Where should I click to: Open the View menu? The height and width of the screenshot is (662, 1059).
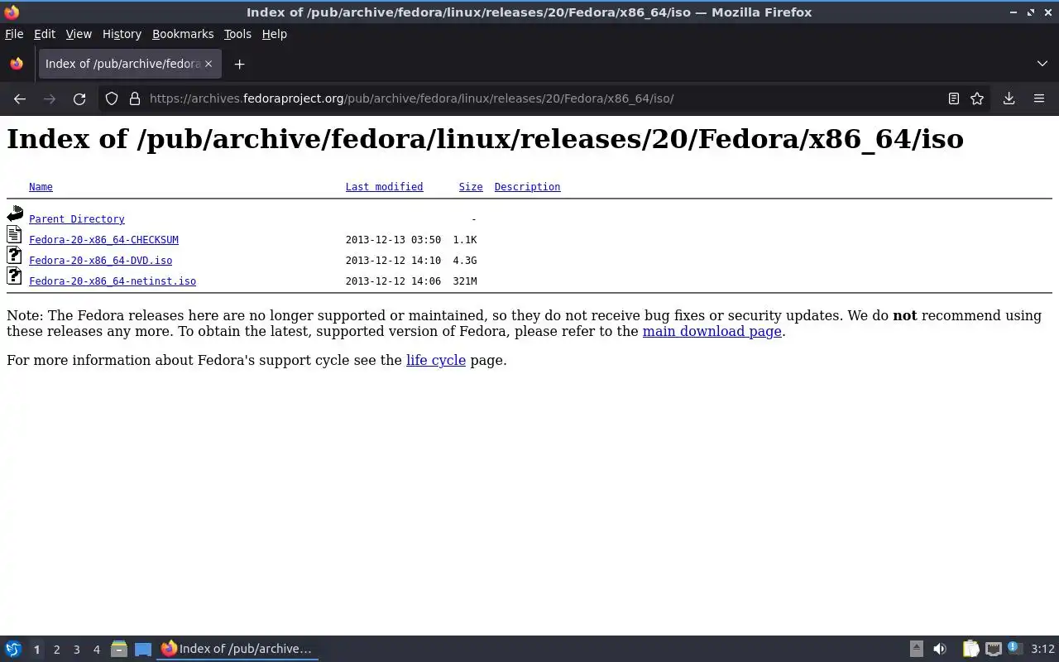(79, 34)
